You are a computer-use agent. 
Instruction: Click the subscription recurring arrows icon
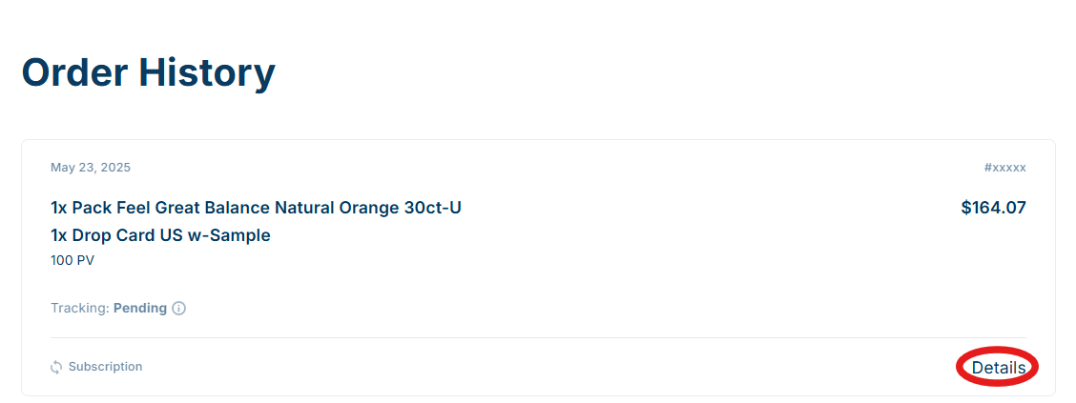tap(56, 367)
